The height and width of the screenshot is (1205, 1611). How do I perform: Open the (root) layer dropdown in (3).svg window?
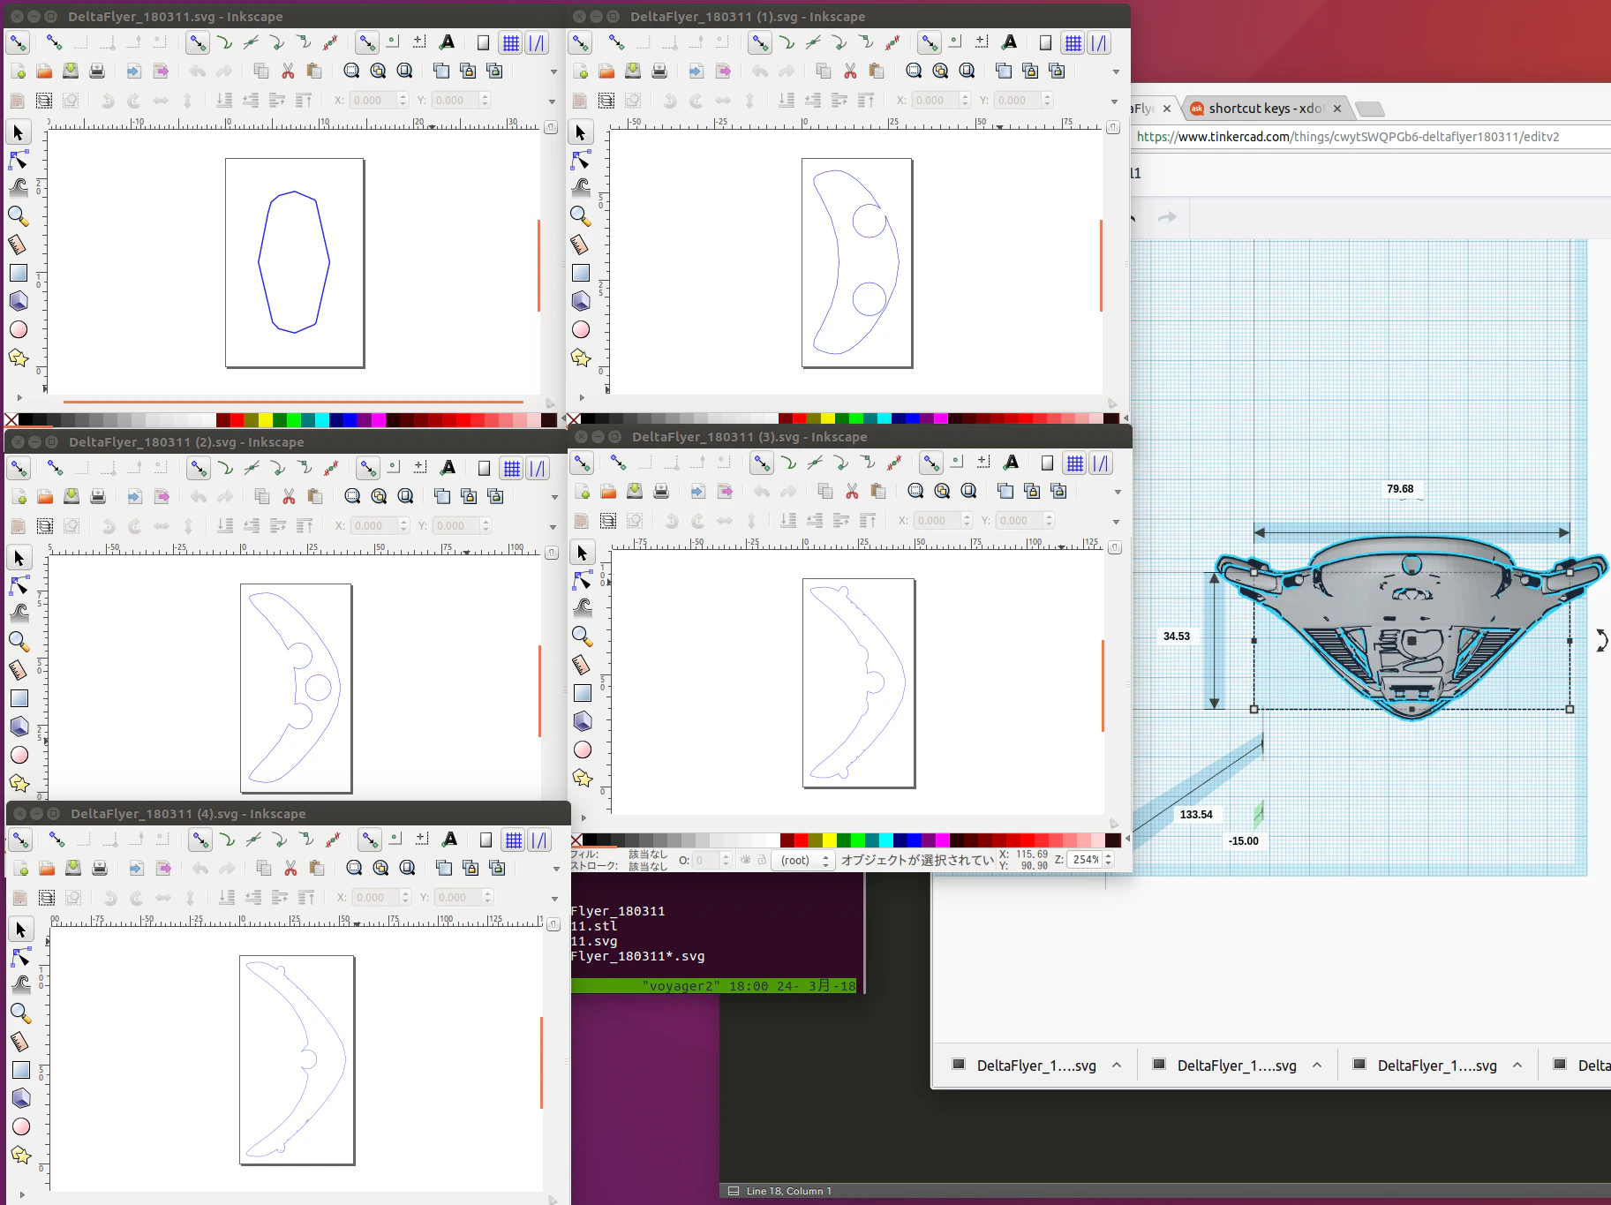[803, 860]
